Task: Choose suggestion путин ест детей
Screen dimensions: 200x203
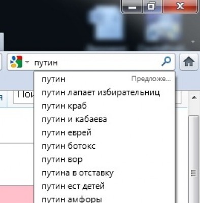Action: click(105, 186)
